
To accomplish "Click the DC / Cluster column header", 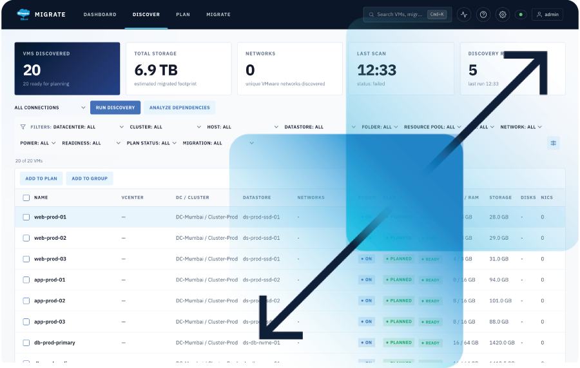I will click(192, 197).
